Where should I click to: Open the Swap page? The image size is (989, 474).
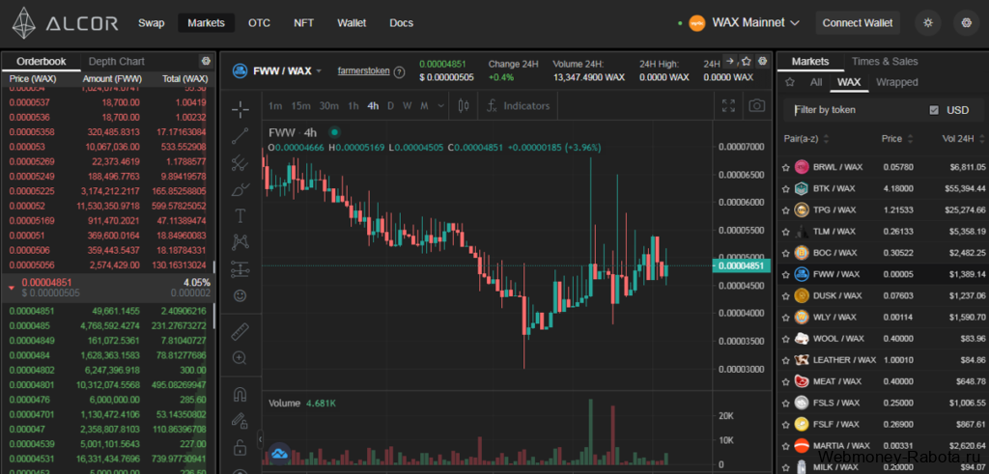[x=152, y=23]
